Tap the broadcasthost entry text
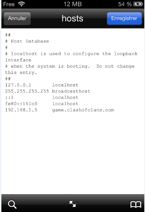The height and width of the screenshot is (212, 145). click(x=71, y=91)
